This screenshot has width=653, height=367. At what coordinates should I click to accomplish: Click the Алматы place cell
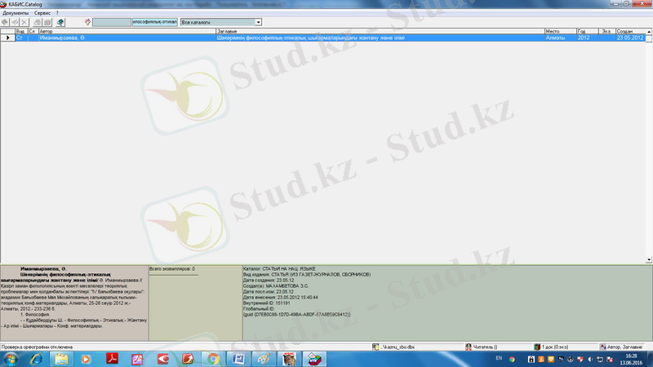click(x=561, y=38)
